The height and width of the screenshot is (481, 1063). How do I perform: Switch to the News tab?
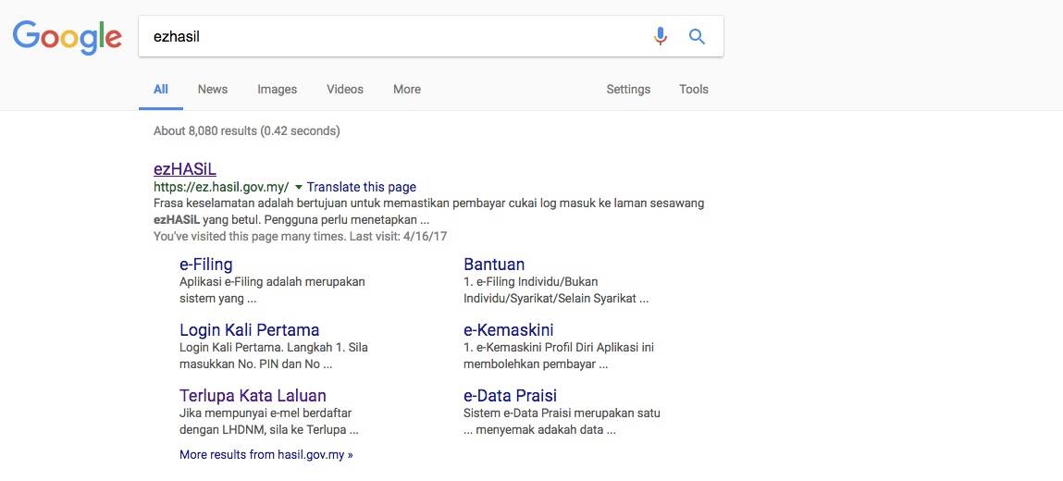click(212, 90)
